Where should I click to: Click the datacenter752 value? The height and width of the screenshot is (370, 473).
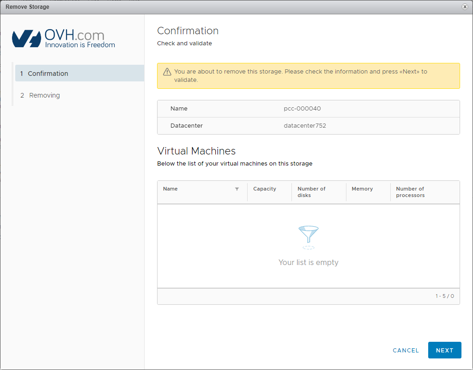[x=305, y=126]
